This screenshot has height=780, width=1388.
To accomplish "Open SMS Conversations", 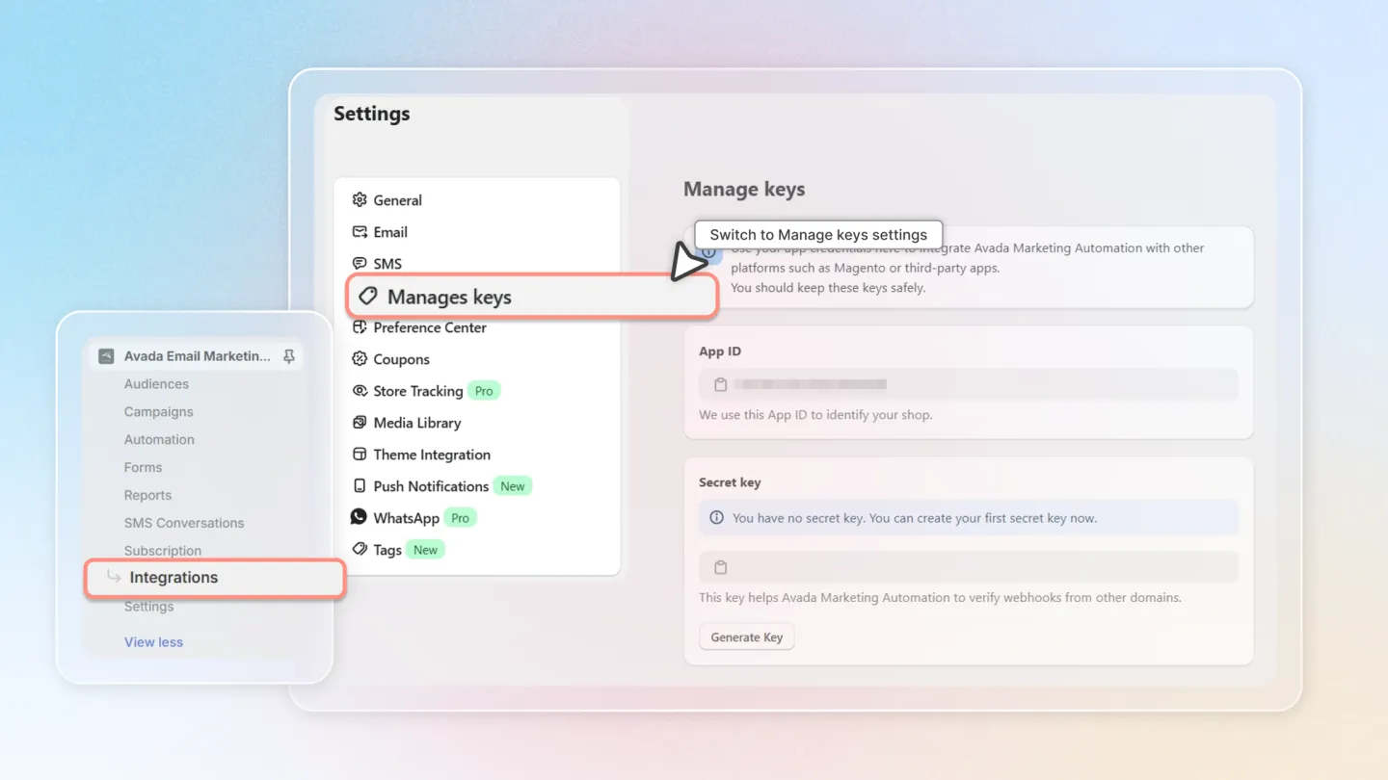I will [184, 524].
